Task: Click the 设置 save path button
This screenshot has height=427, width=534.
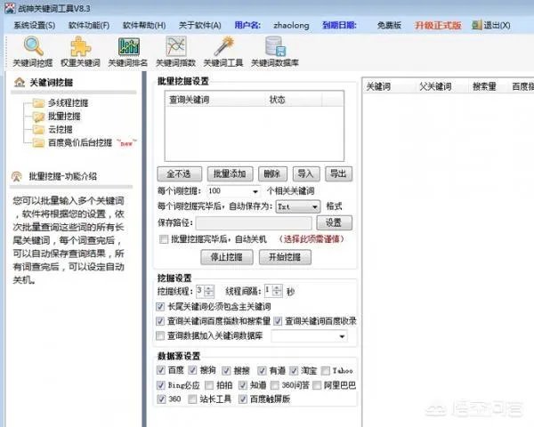Action: [334, 222]
